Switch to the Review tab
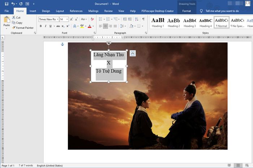This screenshot has width=253, height=168. pos(108,11)
